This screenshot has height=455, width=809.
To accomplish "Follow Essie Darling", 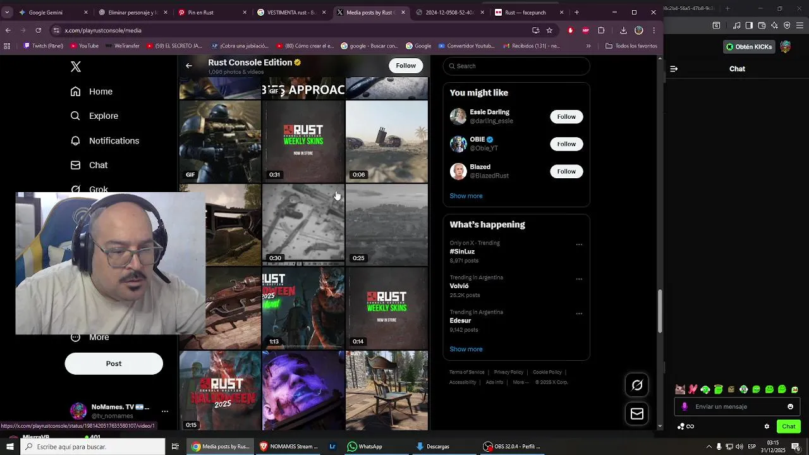I will (566, 117).
